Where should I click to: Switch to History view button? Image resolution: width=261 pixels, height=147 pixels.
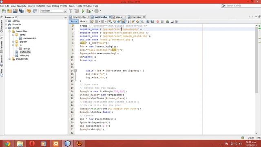(83, 21)
